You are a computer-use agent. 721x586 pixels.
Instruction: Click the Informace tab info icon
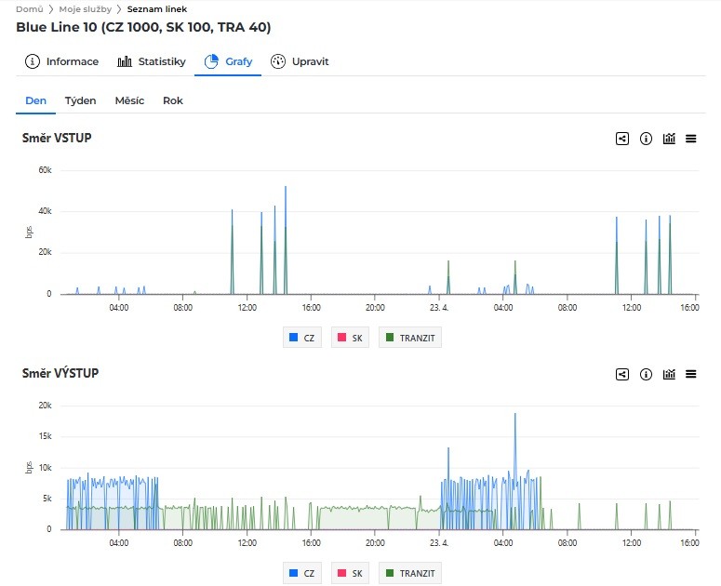tap(33, 61)
